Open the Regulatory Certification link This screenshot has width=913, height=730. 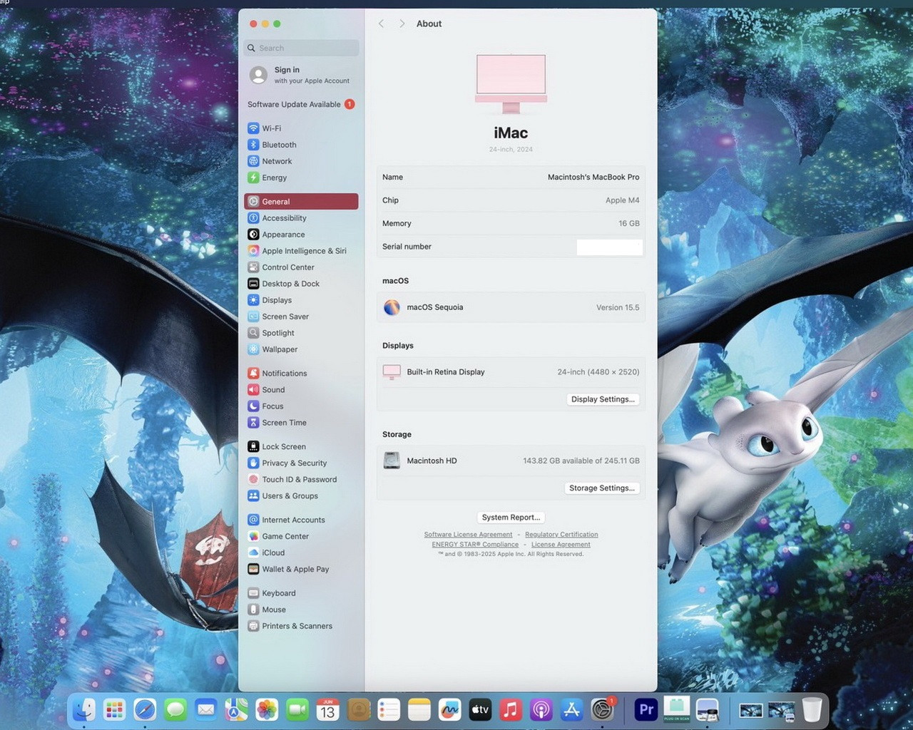[x=561, y=535]
